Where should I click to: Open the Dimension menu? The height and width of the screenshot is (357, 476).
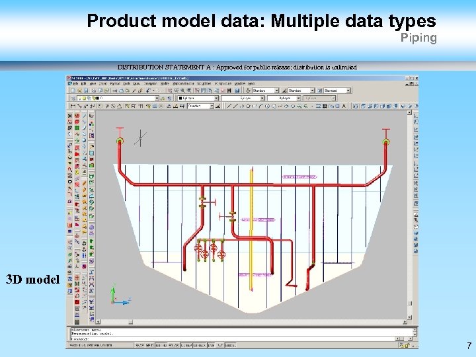[150, 83]
